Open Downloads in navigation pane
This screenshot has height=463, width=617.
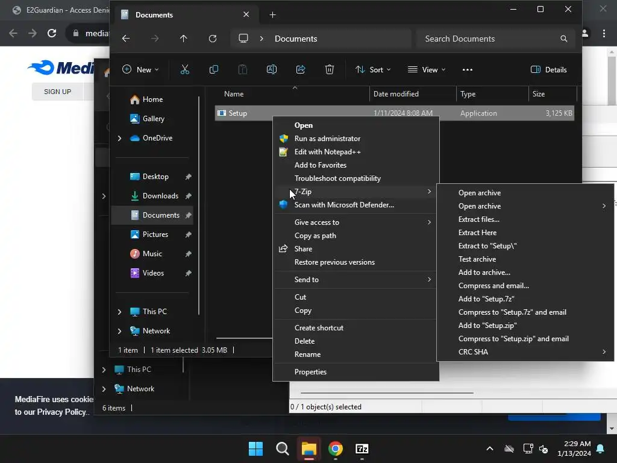click(154, 196)
